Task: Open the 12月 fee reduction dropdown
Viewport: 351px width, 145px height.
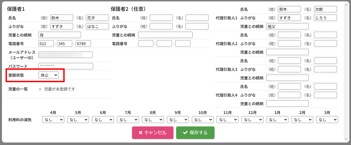Action: coord(252,120)
